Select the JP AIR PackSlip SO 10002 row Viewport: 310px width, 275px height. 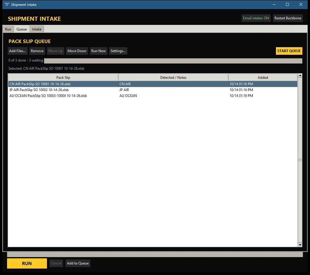[153, 90]
